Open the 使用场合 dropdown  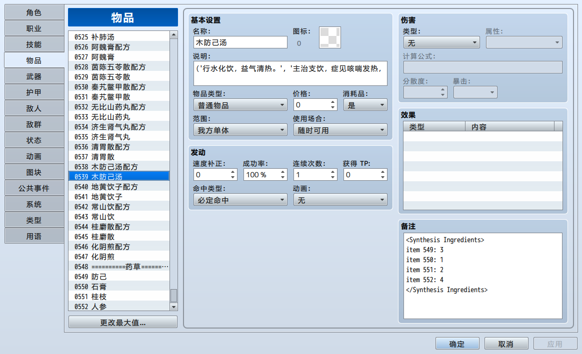pos(340,130)
